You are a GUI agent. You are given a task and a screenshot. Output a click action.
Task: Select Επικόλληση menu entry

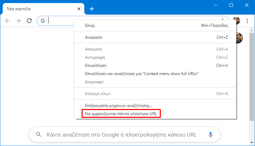tap(155, 66)
